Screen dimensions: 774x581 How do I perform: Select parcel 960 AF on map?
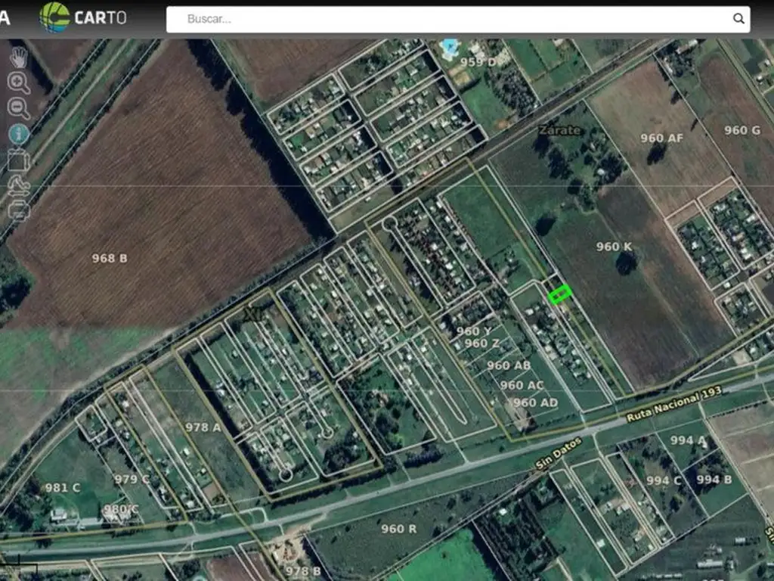pos(661,138)
